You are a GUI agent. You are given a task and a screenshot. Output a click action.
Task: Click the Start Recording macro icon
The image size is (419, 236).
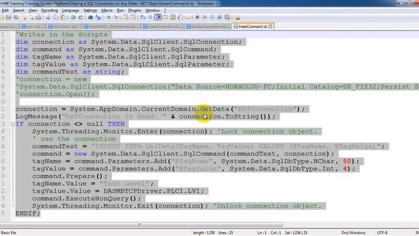click(197, 18)
